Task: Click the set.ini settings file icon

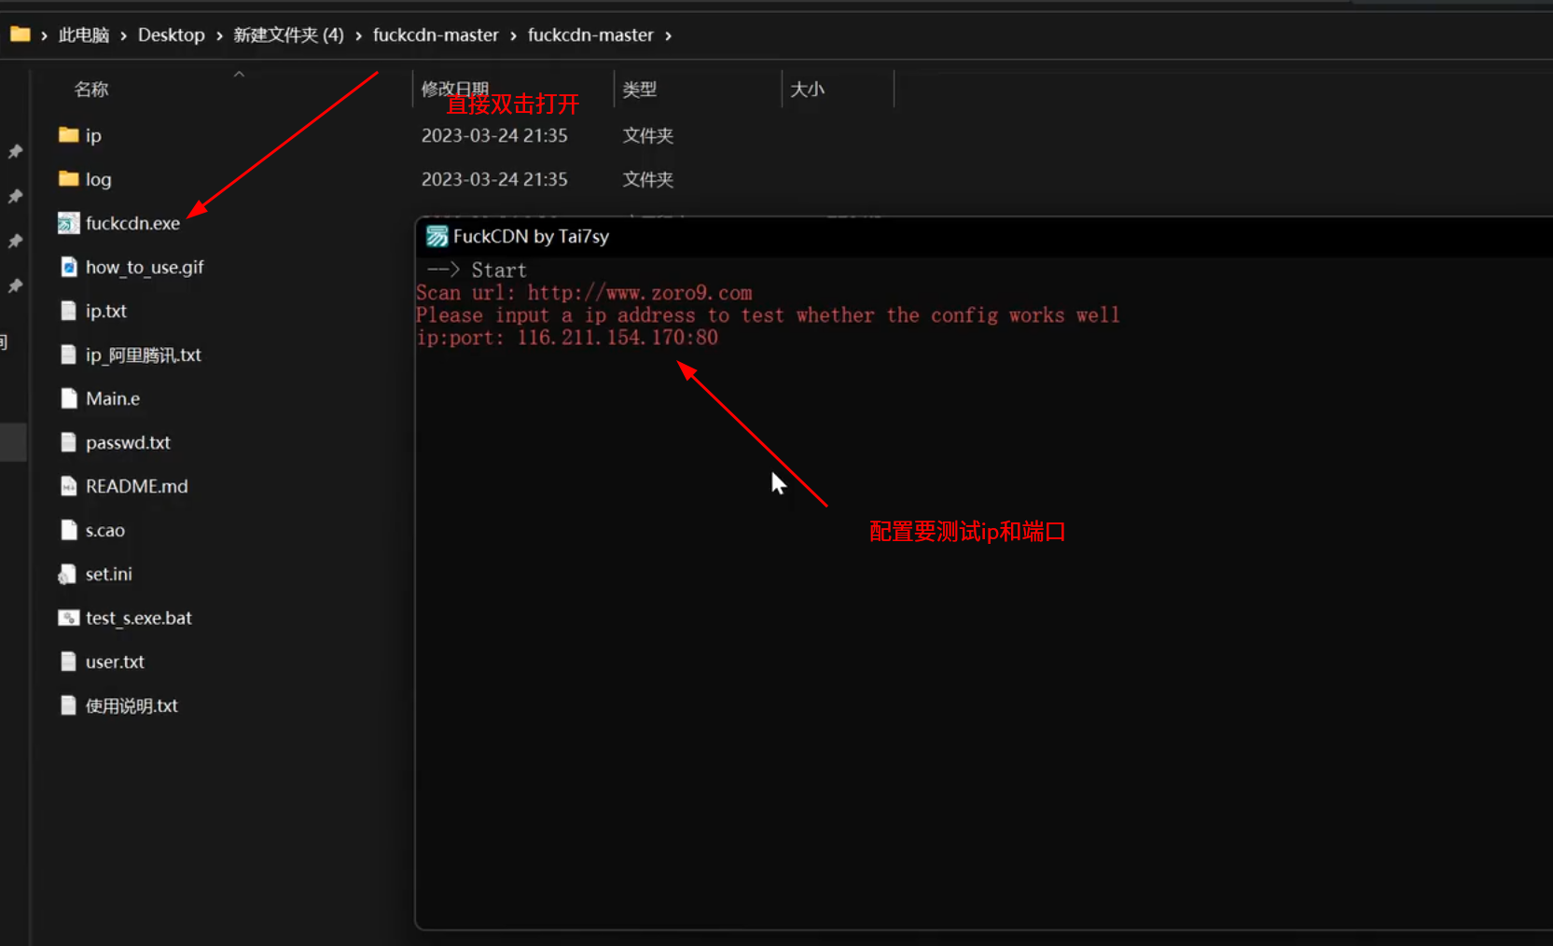Action: pos(67,574)
